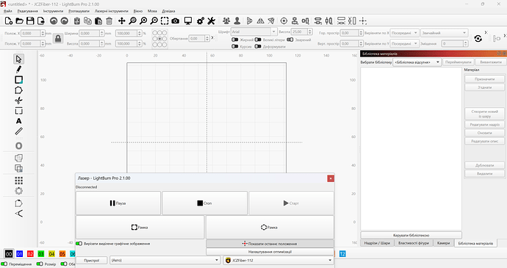Open the Лазерні інструменти menu
The width and height of the screenshot is (507, 268).
[x=111, y=11]
